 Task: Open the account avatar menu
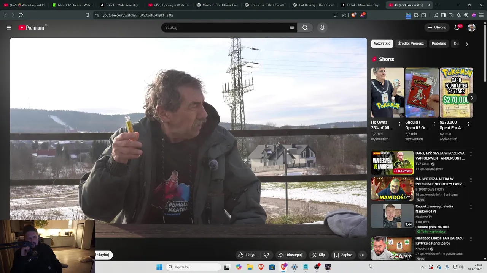click(x=471, y=28)
